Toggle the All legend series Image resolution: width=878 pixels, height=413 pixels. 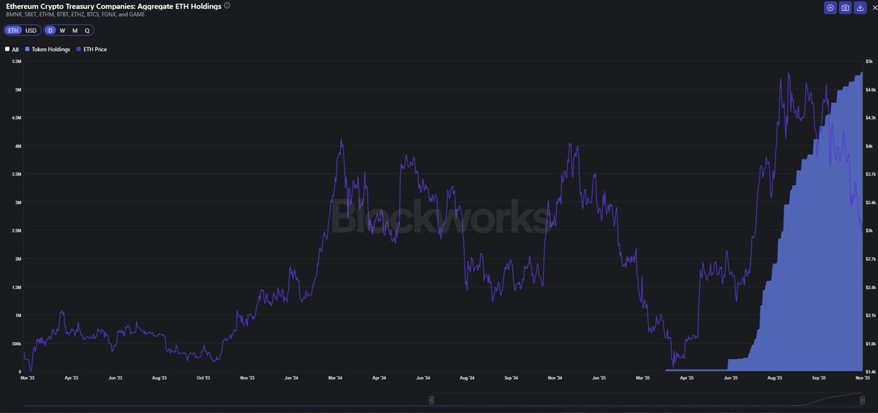(12, 49)
